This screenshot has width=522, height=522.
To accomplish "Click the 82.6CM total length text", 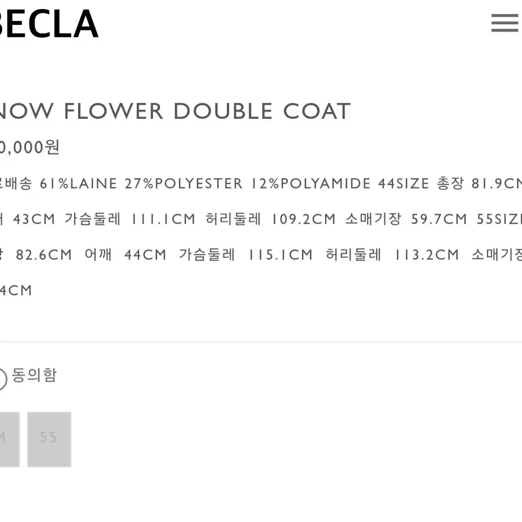I will [x=44, y=255].
